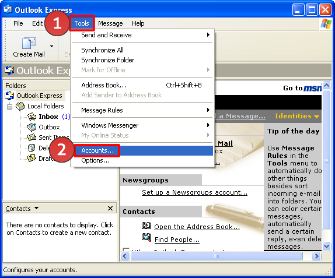Viewport: 335px width, 278px height.
Task: Click the horizontal scrollbar thumb
Action: click(x=217, y=256)
